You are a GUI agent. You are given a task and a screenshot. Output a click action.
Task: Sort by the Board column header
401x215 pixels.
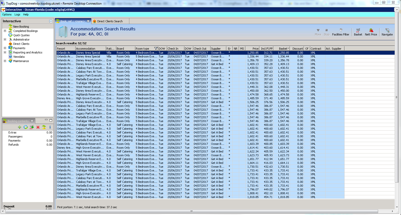pos(126,49)
